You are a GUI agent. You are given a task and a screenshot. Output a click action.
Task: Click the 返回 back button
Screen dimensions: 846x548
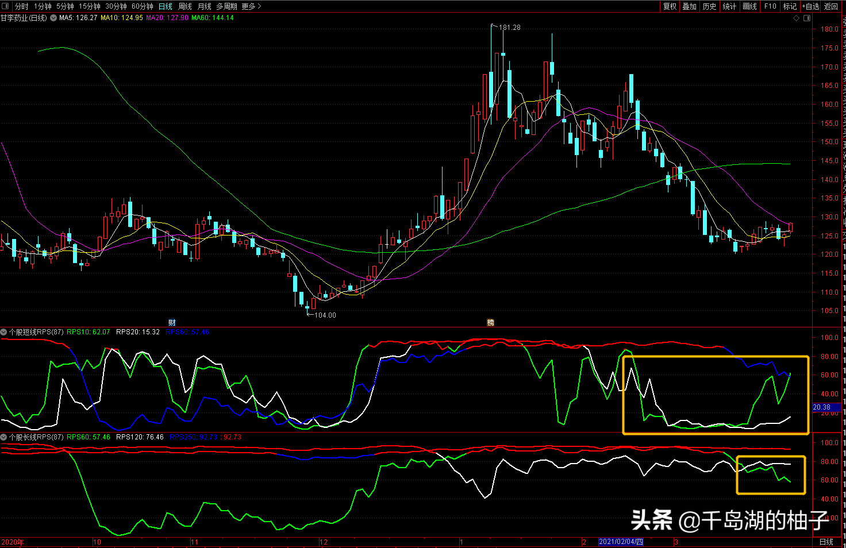[831, 6]
